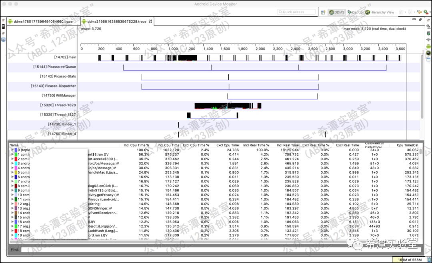432x263 pixels.
Task: Maximize the trace editor view
Action: [421, 19]
